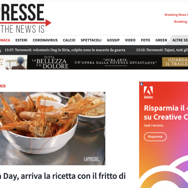Expand the Altre Sezioni menu
Image resolution: width=188 pixels, height=188 pixels.
click(180, 40)
